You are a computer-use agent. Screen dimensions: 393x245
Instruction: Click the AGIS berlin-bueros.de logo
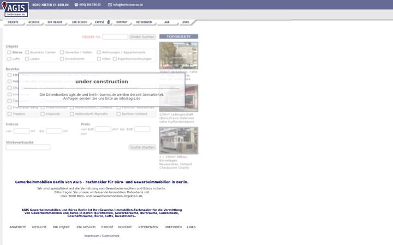(x=15, y=9)
